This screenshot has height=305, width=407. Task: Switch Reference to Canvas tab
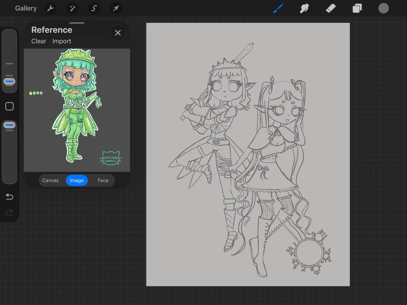click(x=51, y=180)
